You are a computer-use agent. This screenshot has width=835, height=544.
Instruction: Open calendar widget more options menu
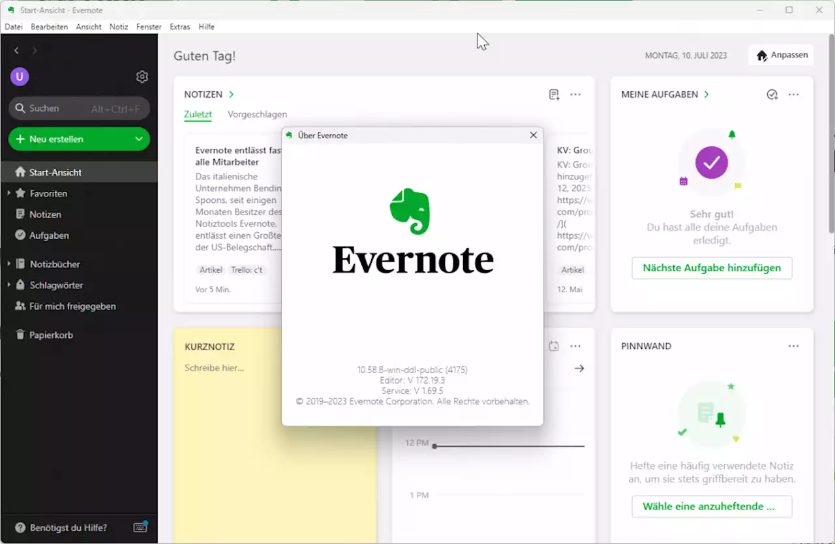(575, 346)
